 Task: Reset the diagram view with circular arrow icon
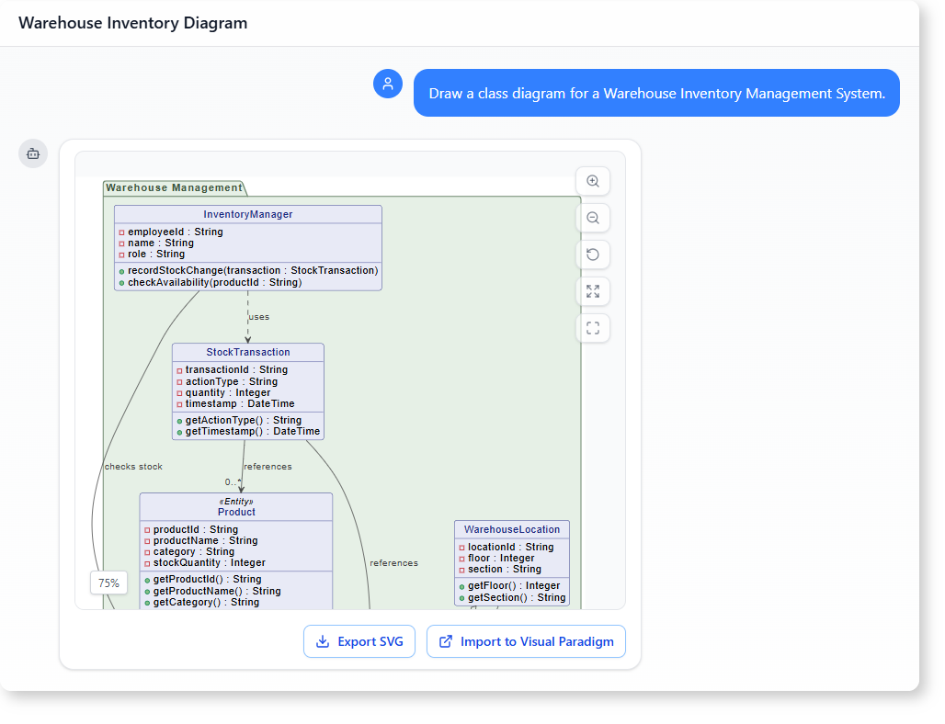(593, 255)
